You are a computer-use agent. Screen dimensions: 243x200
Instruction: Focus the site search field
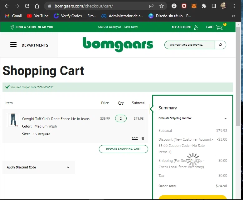click(189, 45)
